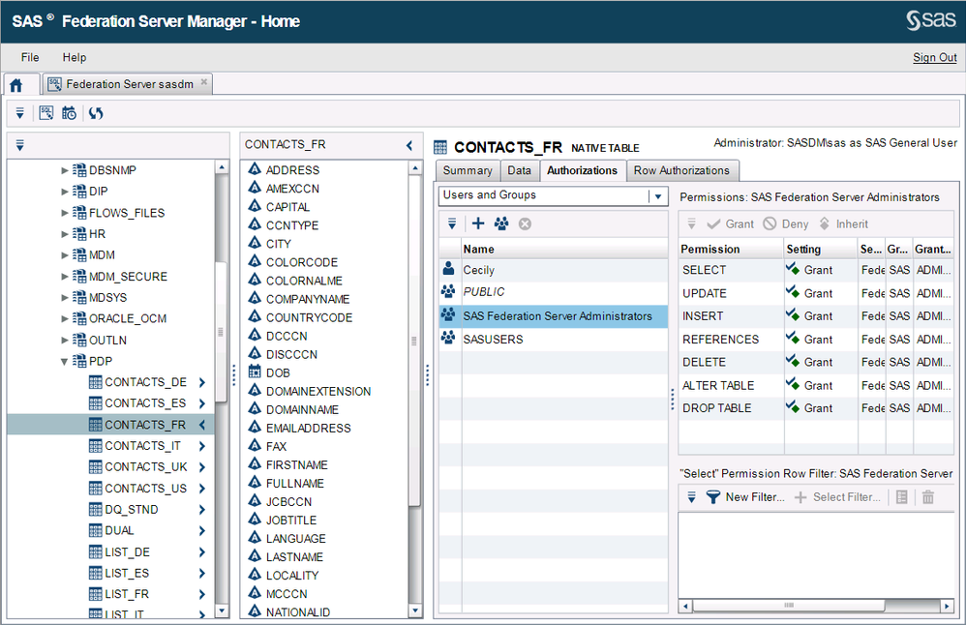Click the Deny permission button
The width and height of the screenshot is (966, 625).
785,223
